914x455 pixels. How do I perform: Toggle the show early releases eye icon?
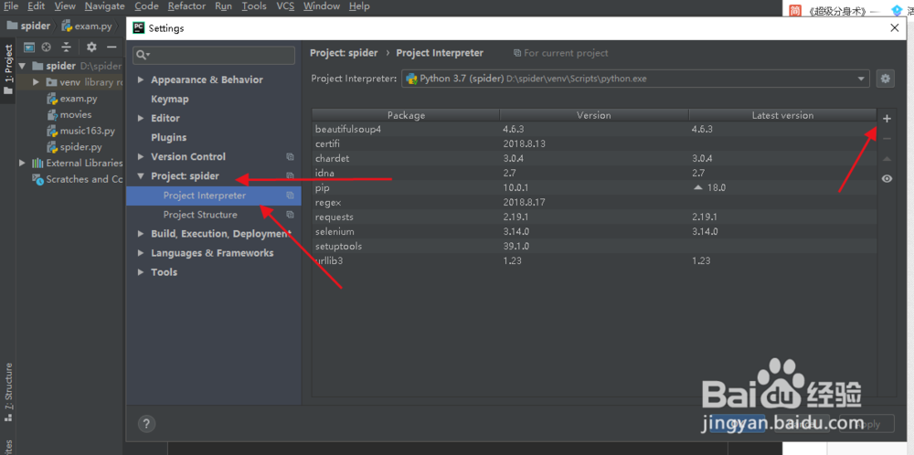887,179
